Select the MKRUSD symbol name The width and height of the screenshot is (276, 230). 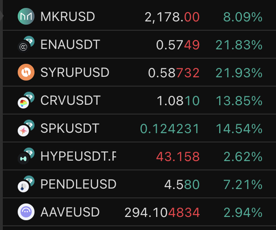68,17
